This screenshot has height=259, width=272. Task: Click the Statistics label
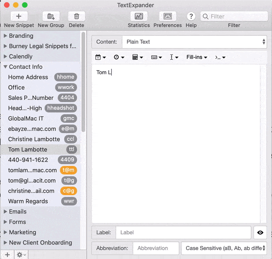tap(139, 25)
